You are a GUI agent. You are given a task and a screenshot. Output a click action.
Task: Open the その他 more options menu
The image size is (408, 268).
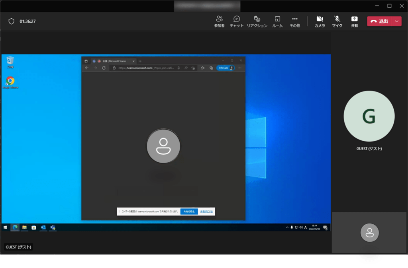(x=295, y=21)
